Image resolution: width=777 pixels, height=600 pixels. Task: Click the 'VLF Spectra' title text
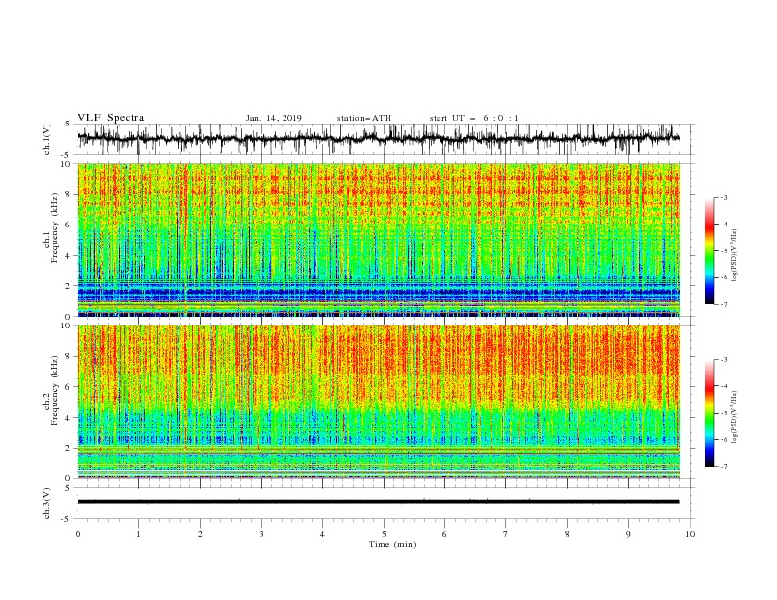tap(111, 118)
